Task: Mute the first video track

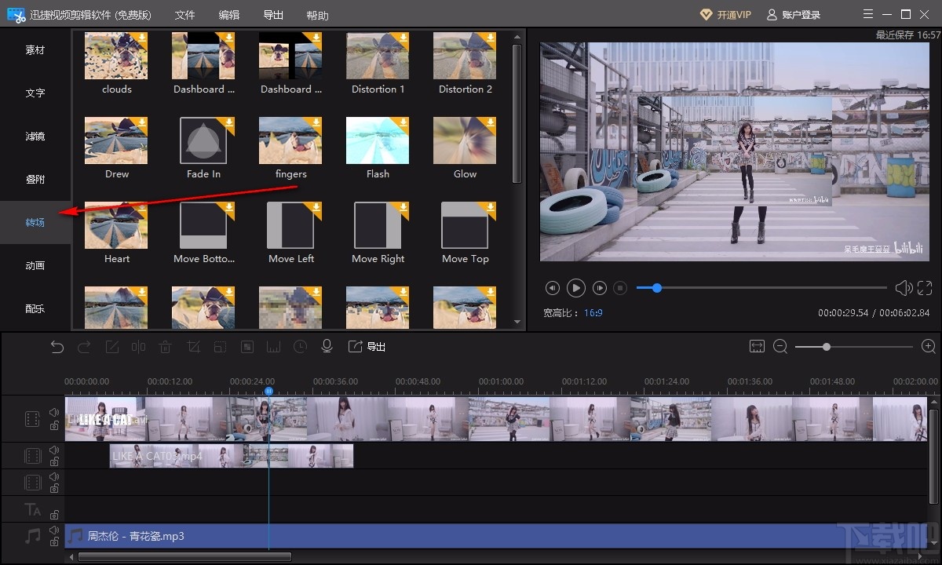Action: click(54, 413)
